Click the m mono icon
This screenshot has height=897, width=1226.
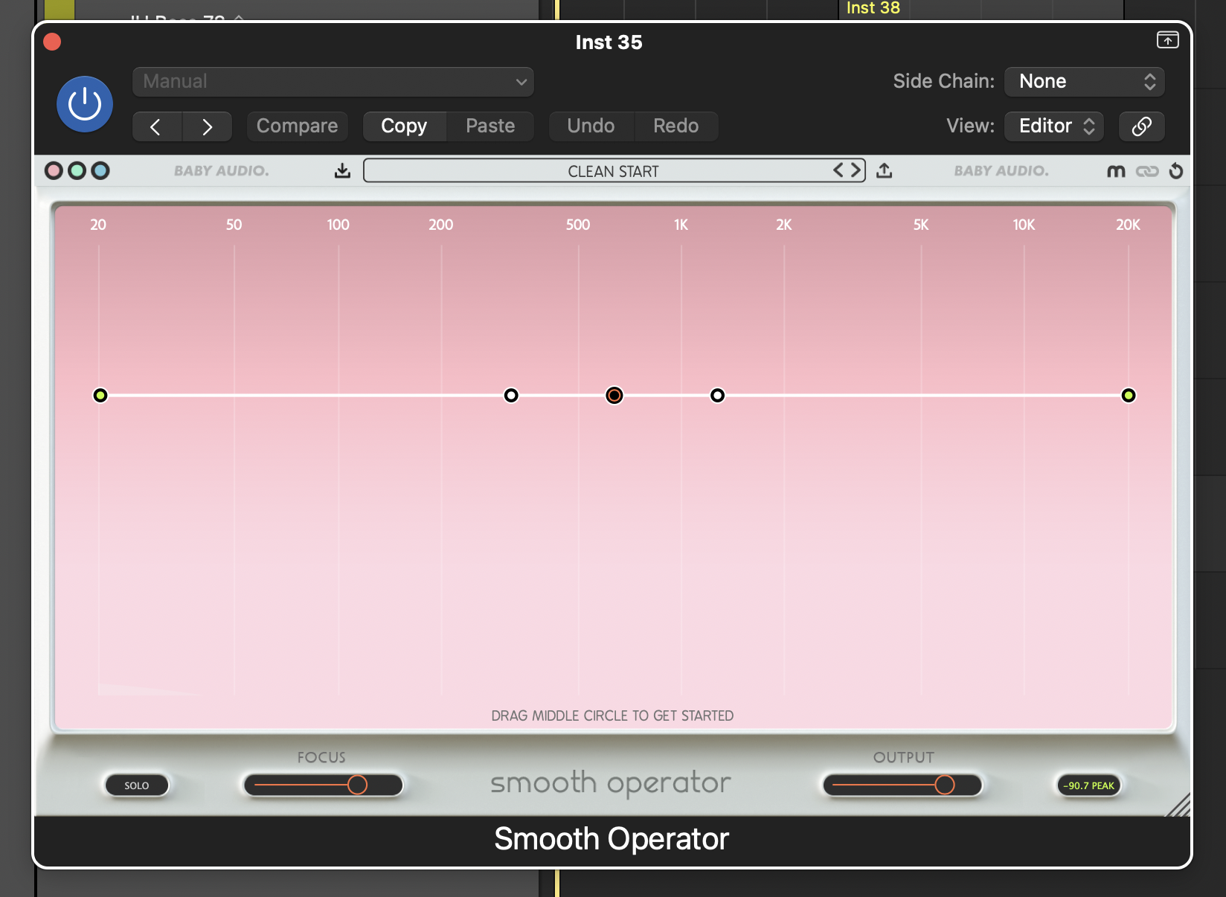coord(1116,170)
